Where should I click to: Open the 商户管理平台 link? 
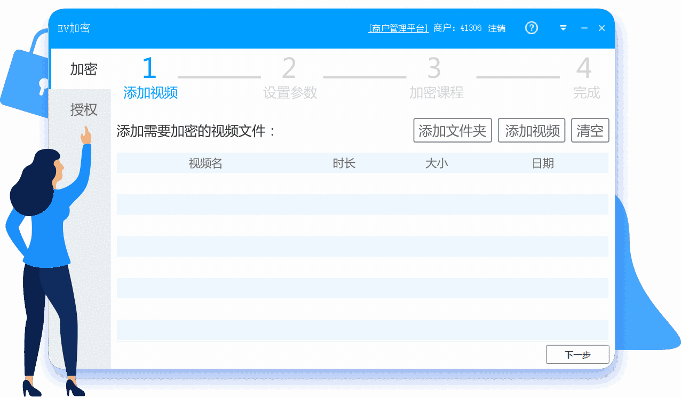398,28
